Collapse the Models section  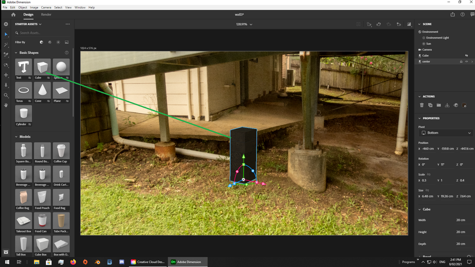[16, 137]
